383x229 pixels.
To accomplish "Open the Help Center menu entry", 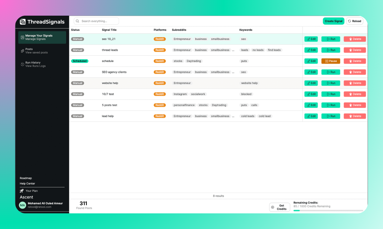I will coord(27,184).
